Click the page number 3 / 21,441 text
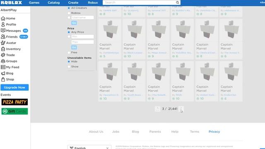Screen dimensions: 265x149 [170, 109]
